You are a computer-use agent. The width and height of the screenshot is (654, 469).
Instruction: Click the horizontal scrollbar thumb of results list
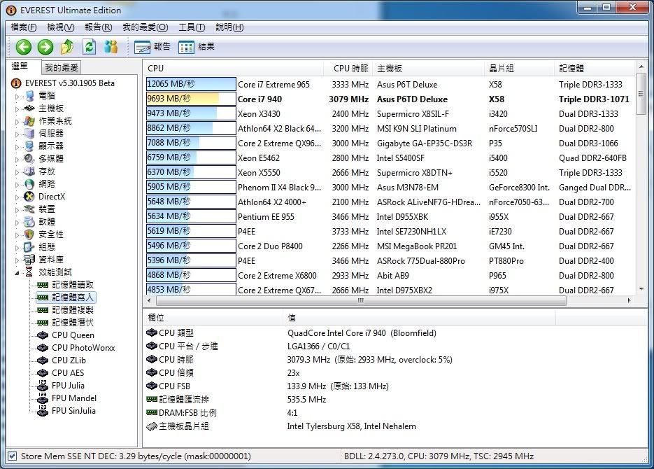click(361, 300)
